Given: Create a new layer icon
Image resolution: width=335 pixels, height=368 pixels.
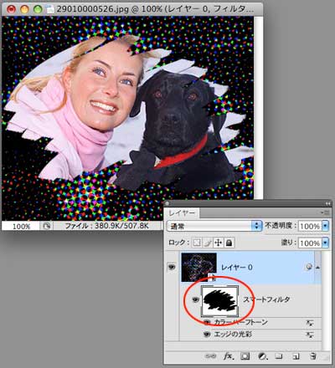Looking at the screenshot, I should point(296,356).
